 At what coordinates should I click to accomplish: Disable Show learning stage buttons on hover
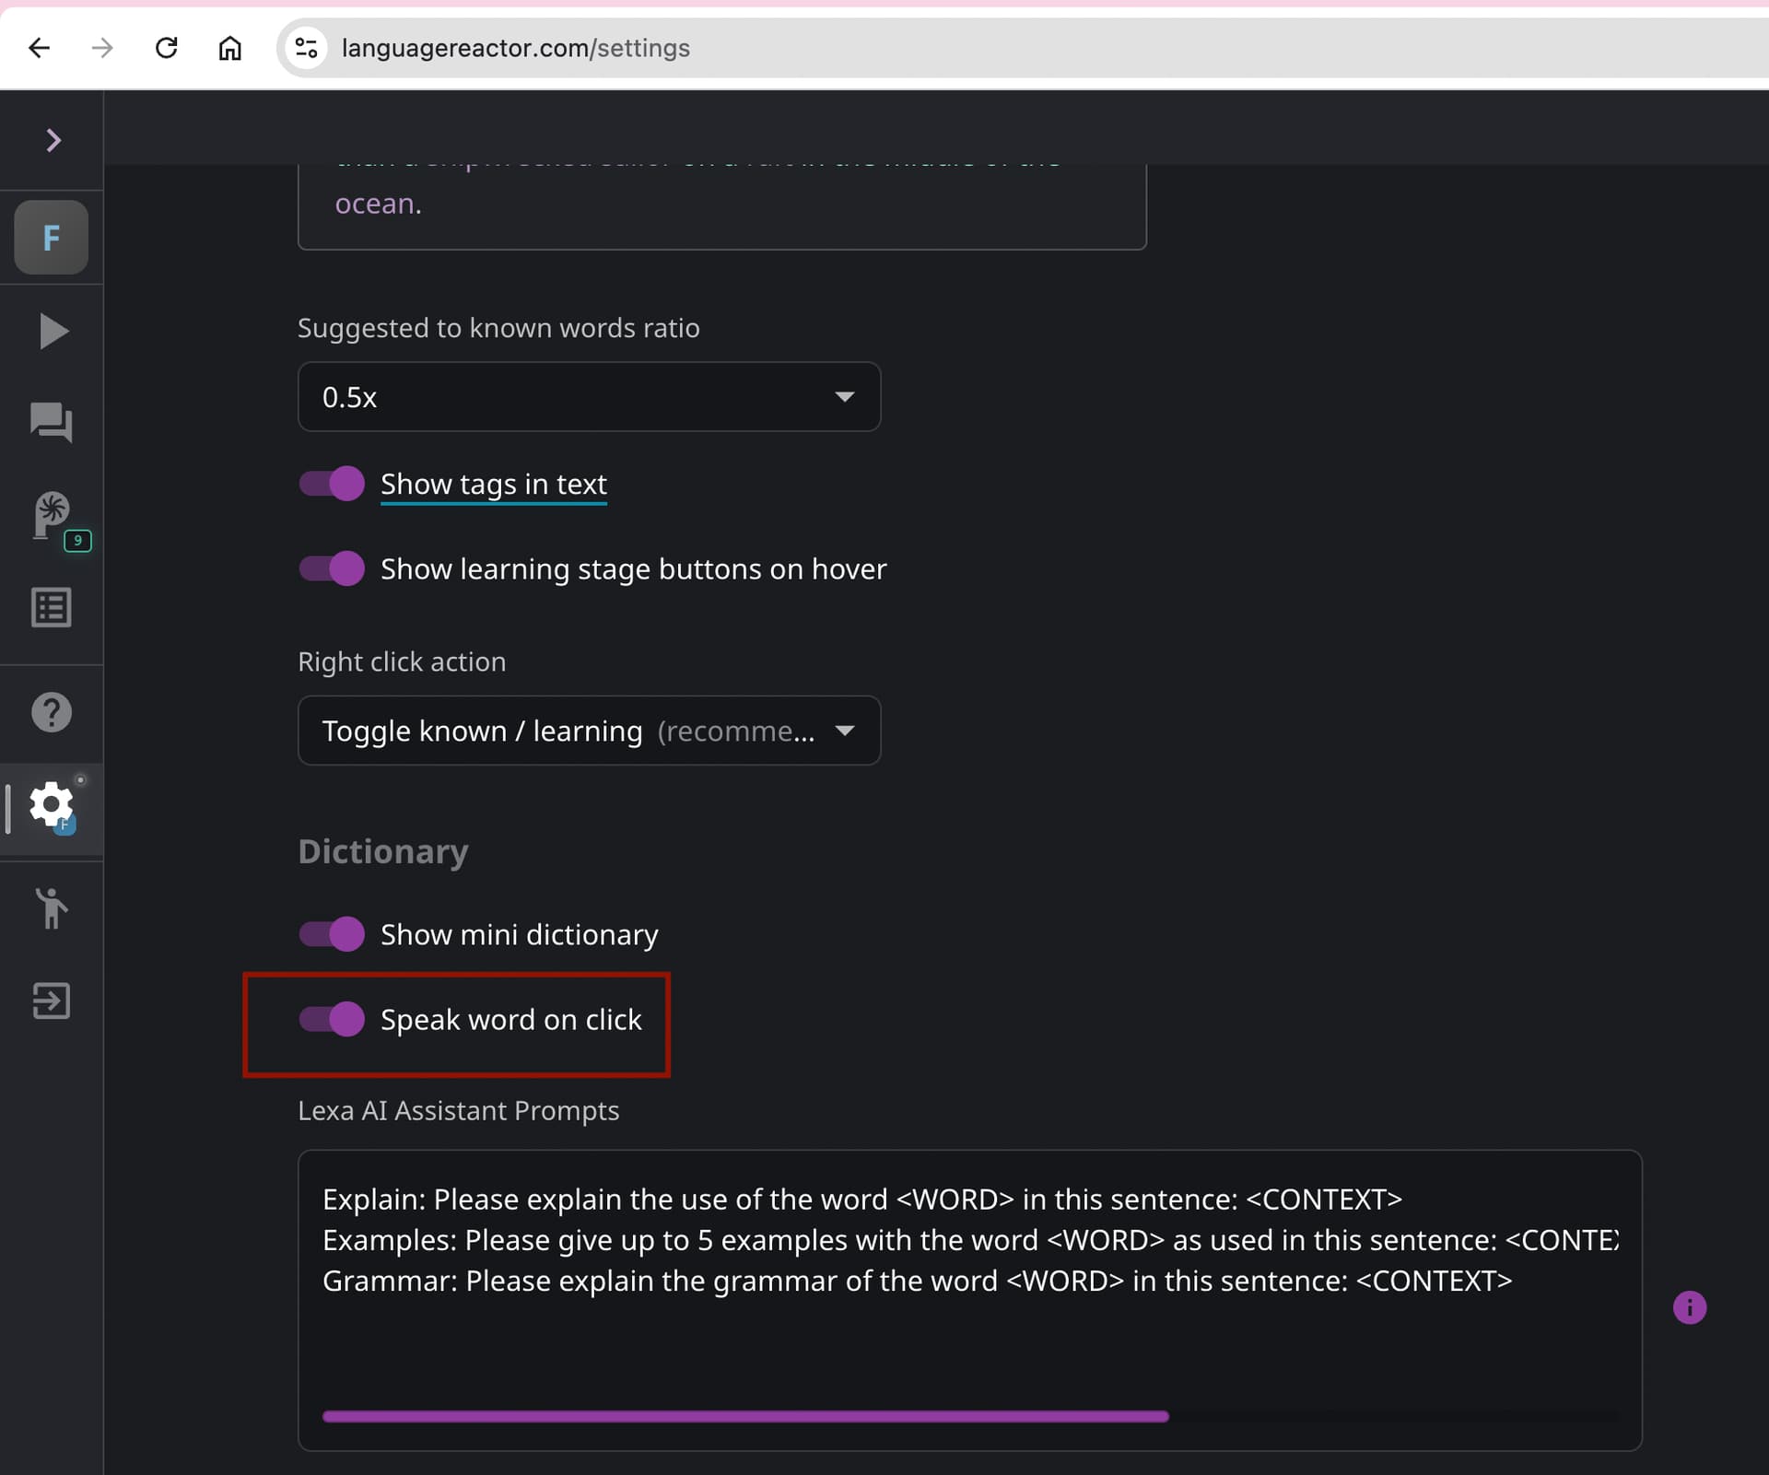point(333,568)
